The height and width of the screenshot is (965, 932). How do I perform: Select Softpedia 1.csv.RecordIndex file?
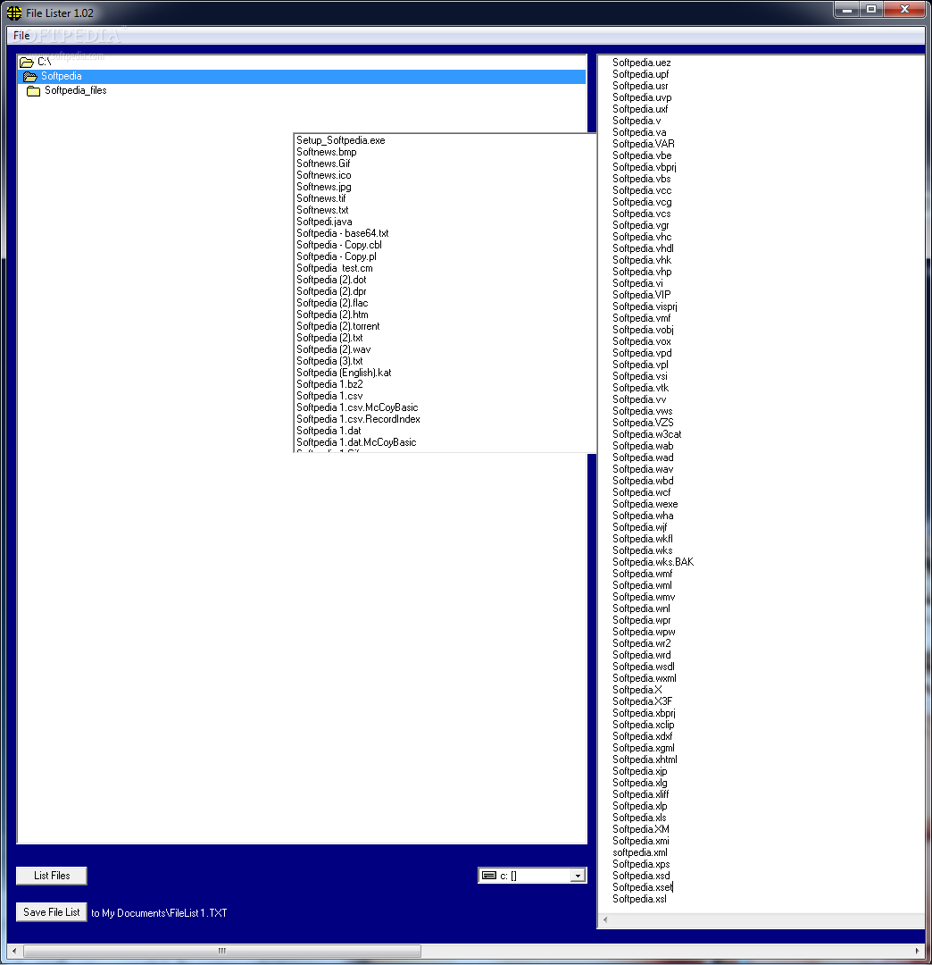coord(358,420)
